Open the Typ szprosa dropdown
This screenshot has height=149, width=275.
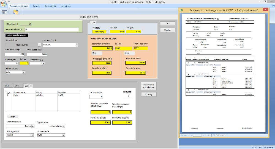64,126
